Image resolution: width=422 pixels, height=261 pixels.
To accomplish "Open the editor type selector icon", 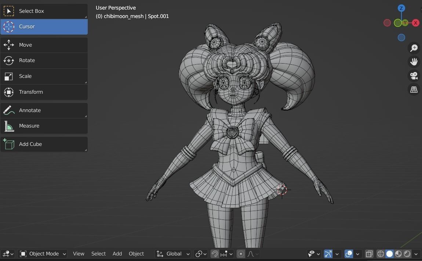I will (x=8, y=254).
